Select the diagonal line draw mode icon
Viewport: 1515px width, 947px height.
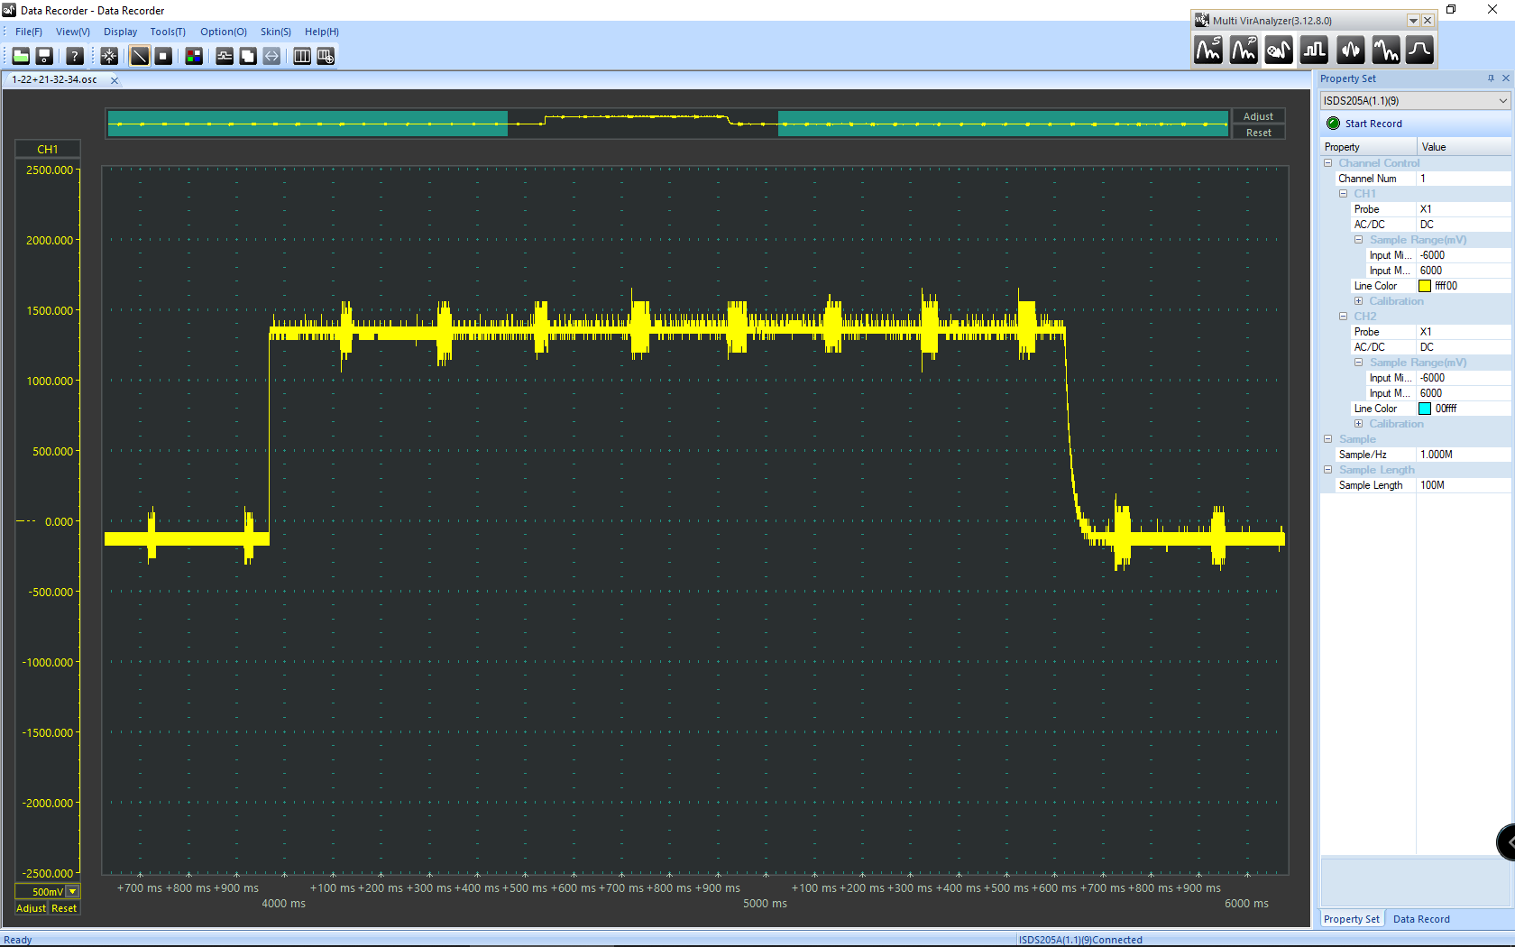140,56
